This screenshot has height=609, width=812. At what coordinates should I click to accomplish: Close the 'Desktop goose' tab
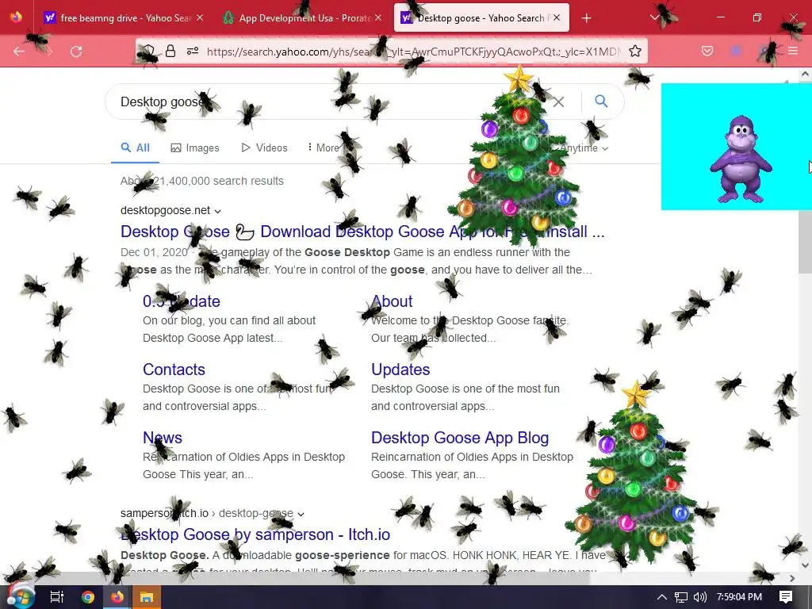tap(557, 17)
